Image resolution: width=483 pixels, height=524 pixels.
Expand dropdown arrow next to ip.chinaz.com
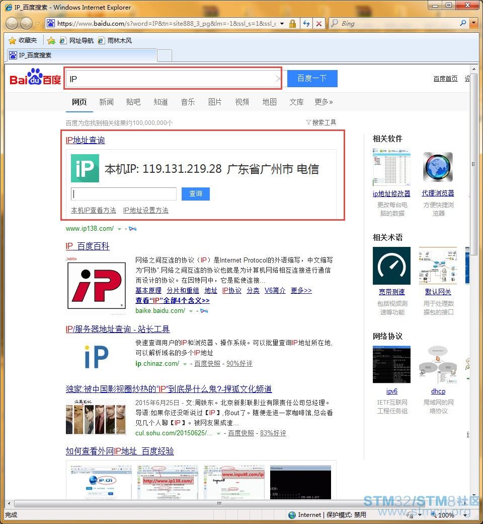pyautogui.click(x=185, y=364)
